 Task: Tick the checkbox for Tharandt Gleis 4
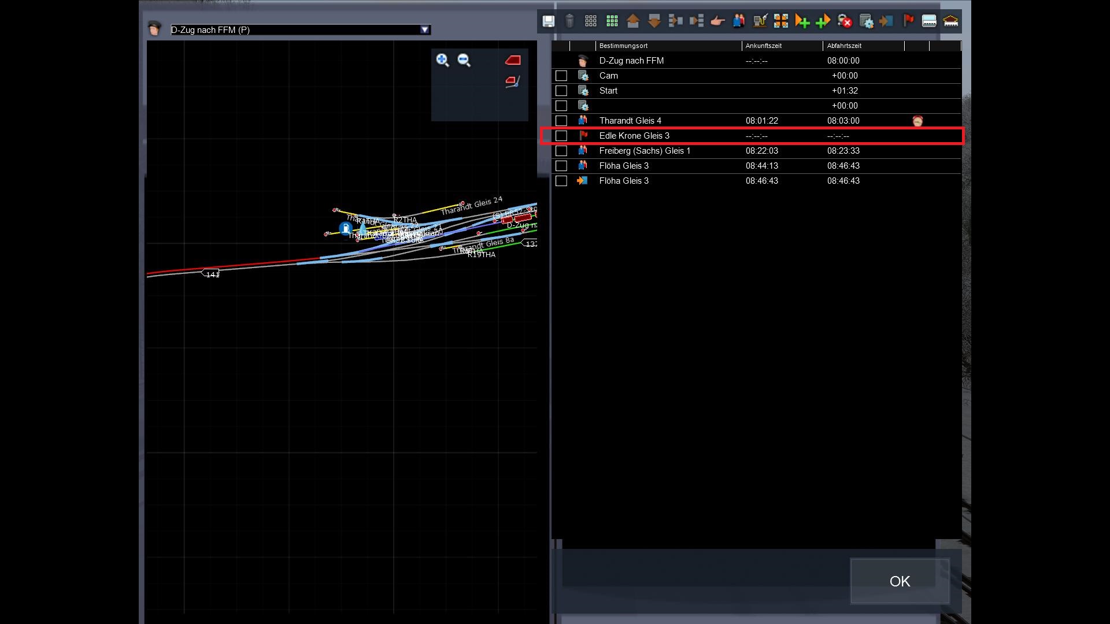[x=561, y=121]
